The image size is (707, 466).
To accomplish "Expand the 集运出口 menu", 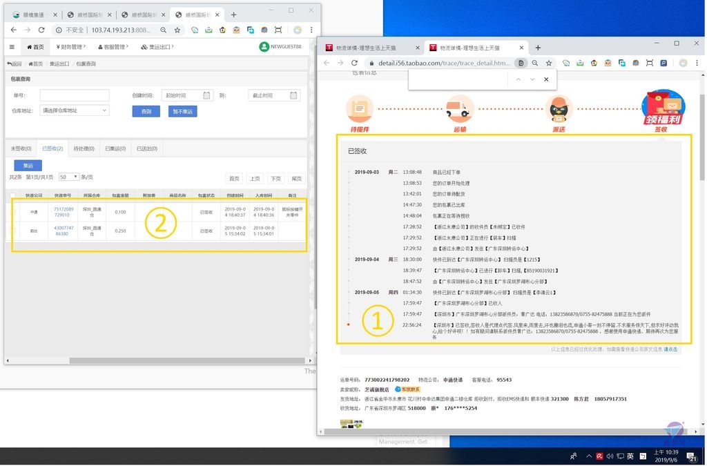I will (157, 47).
